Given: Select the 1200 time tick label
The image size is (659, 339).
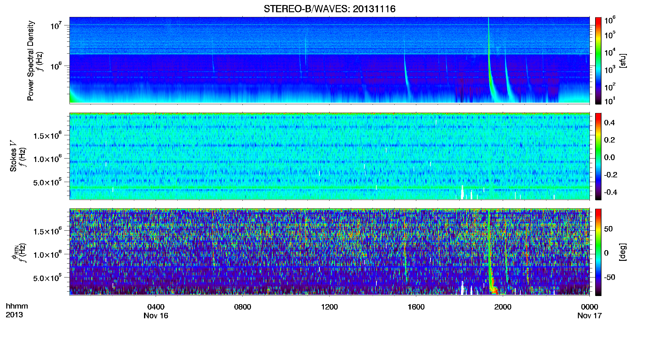Looking at the screenshot, I should point(329,307).
